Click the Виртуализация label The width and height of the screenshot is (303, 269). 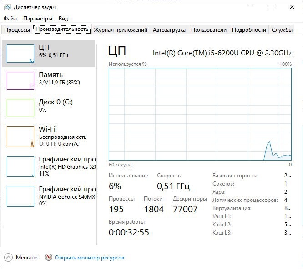[x=232, y=208]
